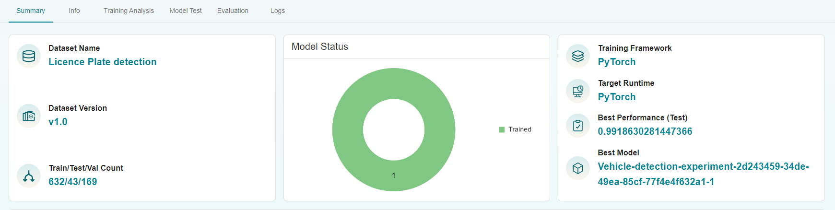This screenshot has width=835, height=210.
Task: Click the green Trained legend swatch
Action: coord(502,129)
